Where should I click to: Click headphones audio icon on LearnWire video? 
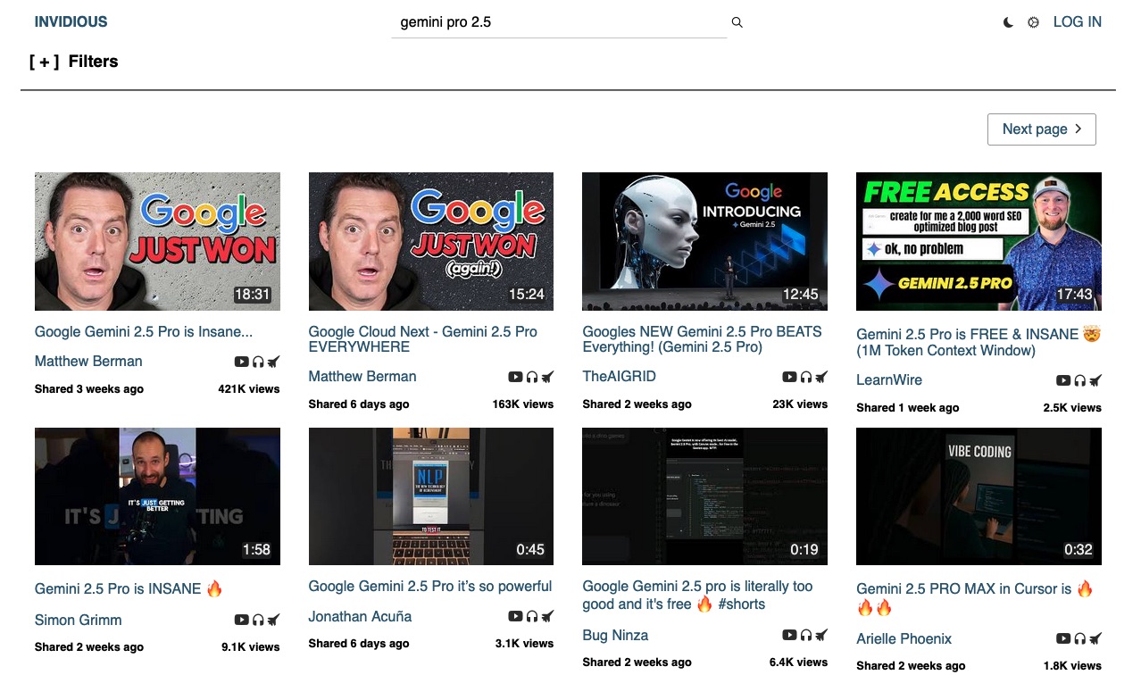click(1080, 380)
